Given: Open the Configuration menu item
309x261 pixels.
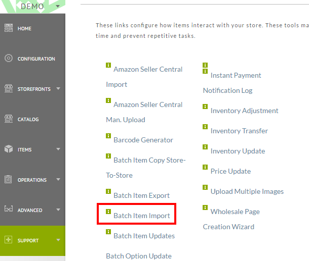Looking at the screenshot, I should pos(36,59).
